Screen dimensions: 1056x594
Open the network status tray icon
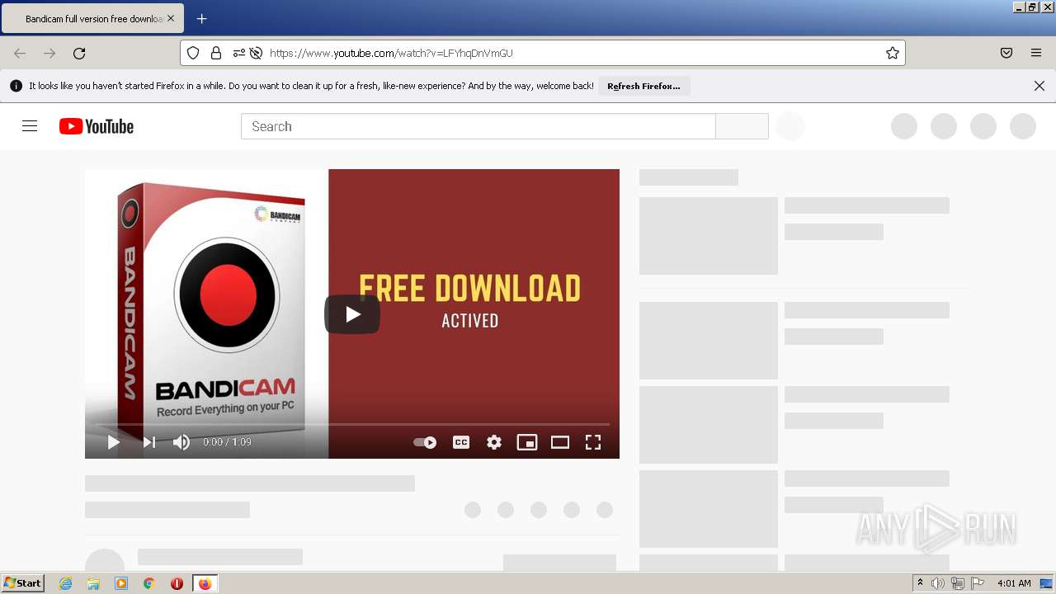(x=957, y=583)
